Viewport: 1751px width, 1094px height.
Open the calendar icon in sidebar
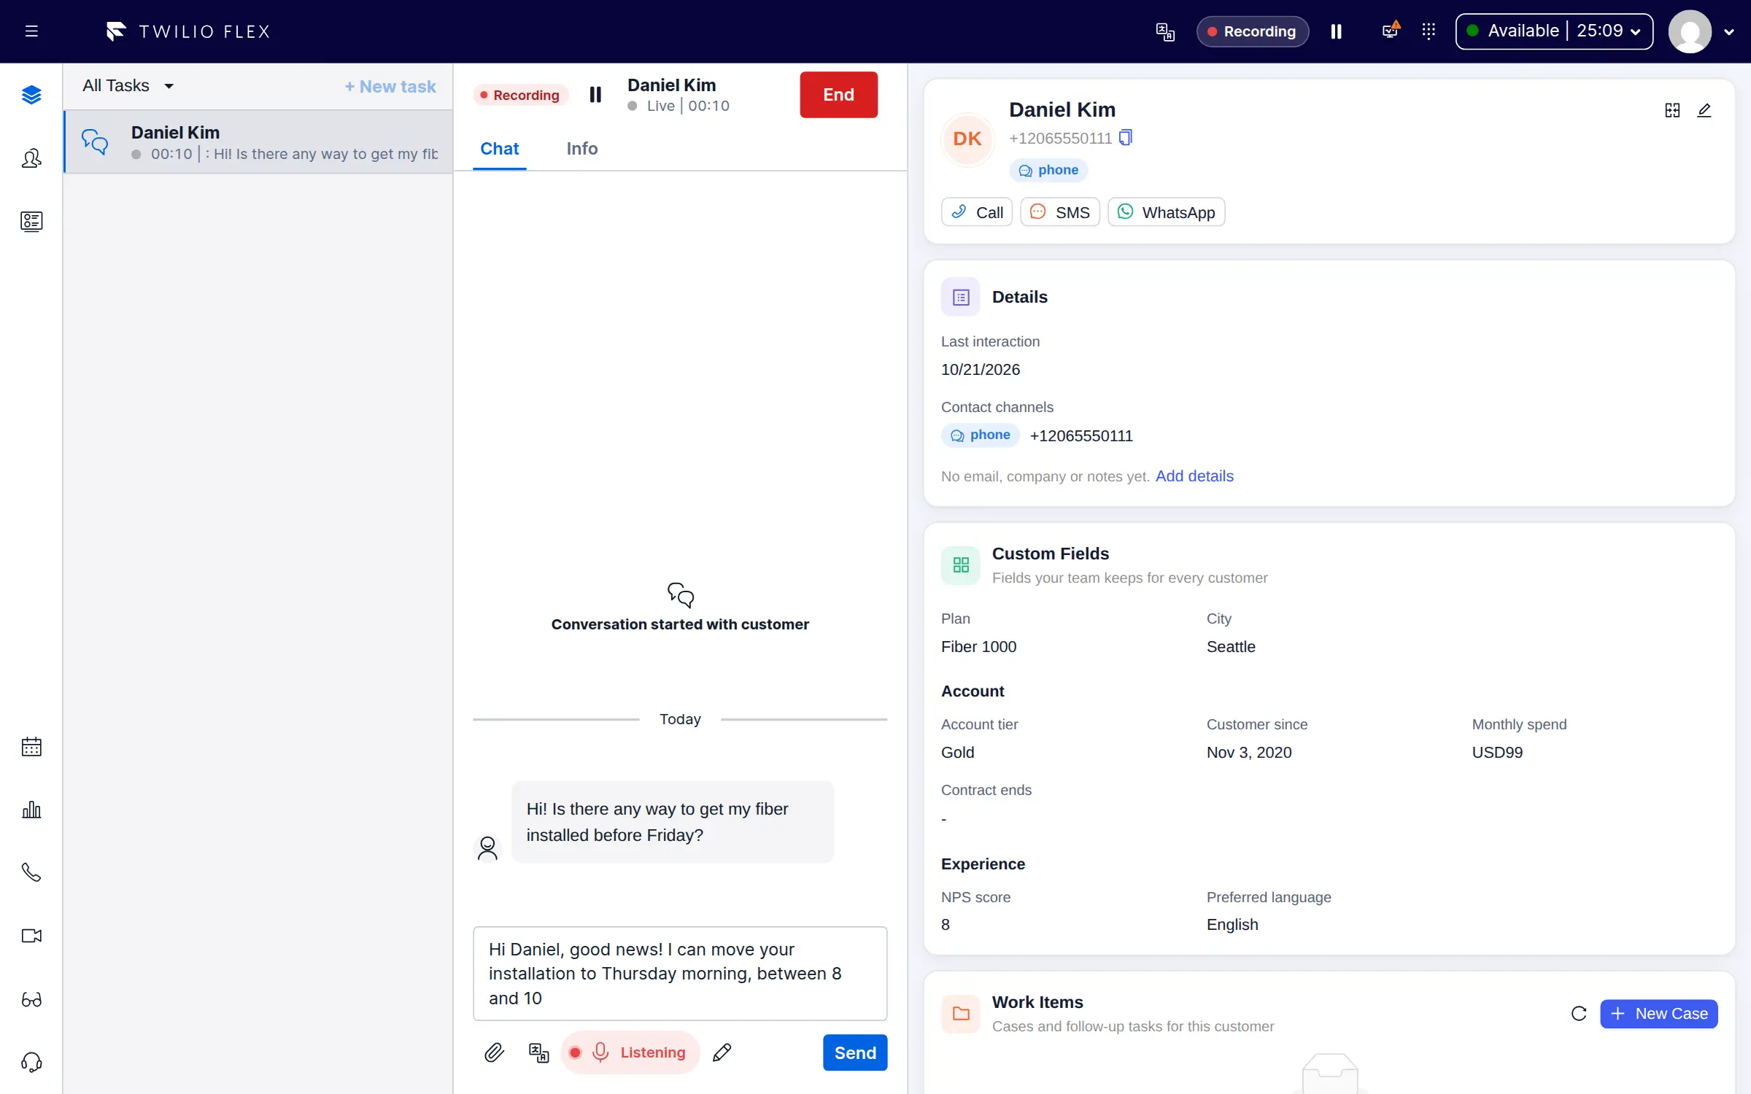pyautogui.click(x=31, y=747)
